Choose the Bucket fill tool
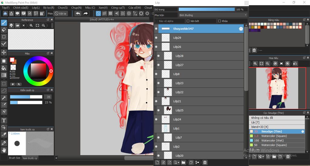Image resolution: width=310 pixels, height=166 pixels. [x=4, y=68]
